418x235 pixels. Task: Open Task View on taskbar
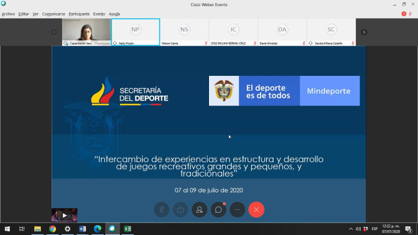tap(22, 229)
